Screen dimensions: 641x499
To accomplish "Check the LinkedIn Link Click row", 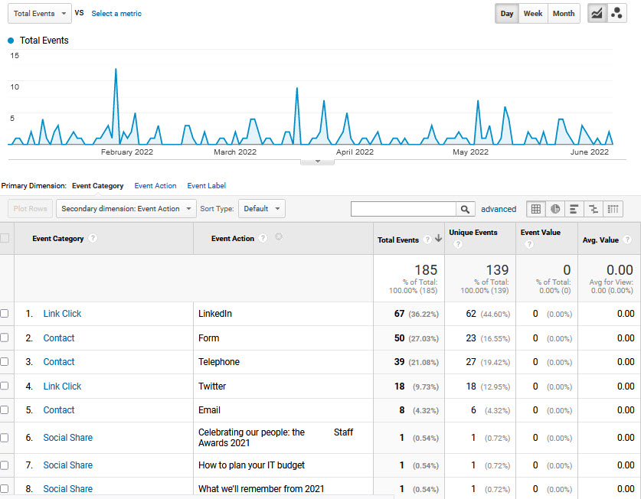I will click(x=5, y=314).
